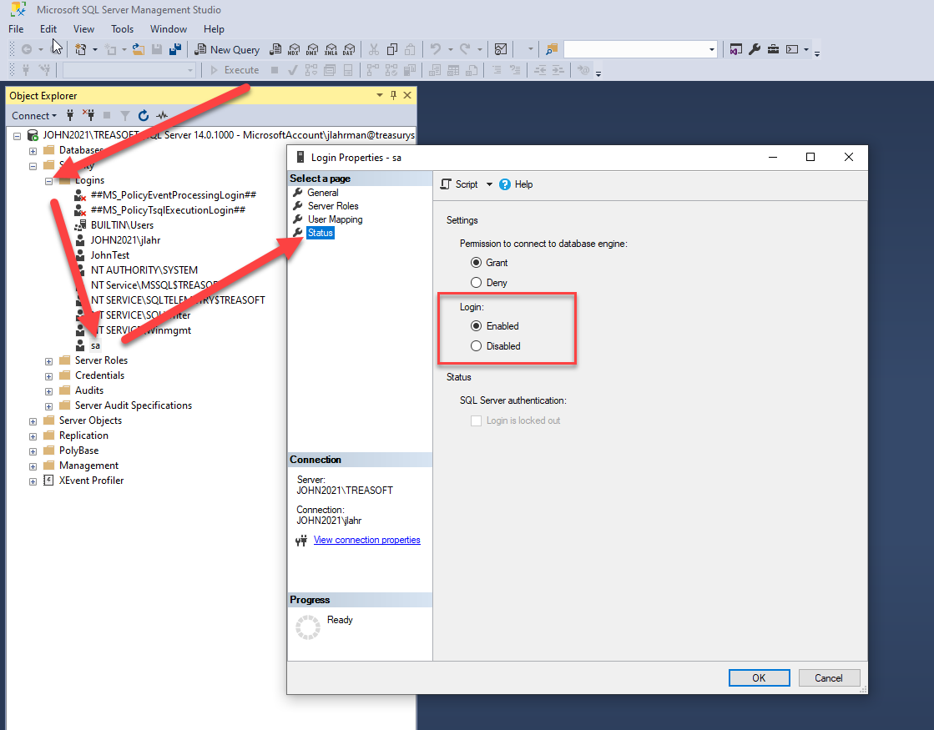This screenshot has height=730, width=934.
Task: Start a DAX query from the toolbar
Action: 349,49
